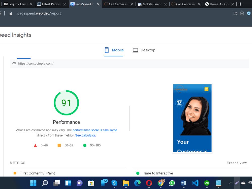252x189 pixels.
Task: Click the Time to Interactive metric
Action: tap(158, 173)
